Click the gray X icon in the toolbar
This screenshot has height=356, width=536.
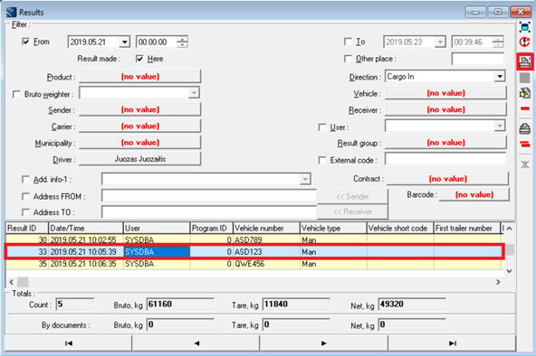[525, 164]
